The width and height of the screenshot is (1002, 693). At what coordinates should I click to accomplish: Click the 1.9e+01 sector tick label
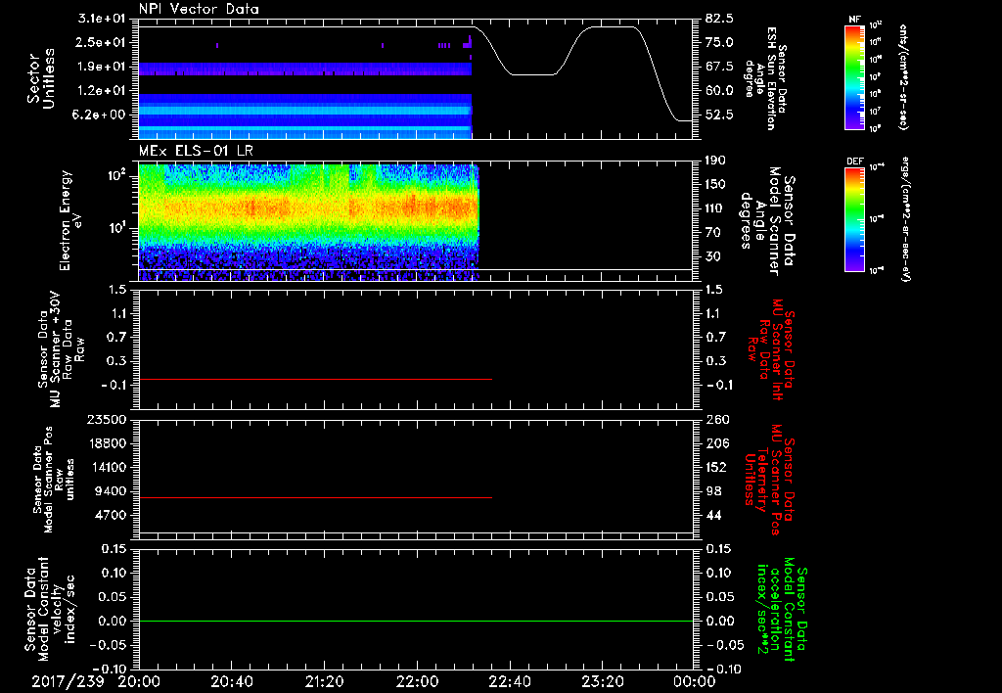tap(102, 67)
